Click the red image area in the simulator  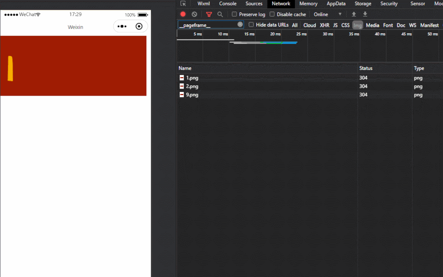pyautogui.click(x=73, y=66)
